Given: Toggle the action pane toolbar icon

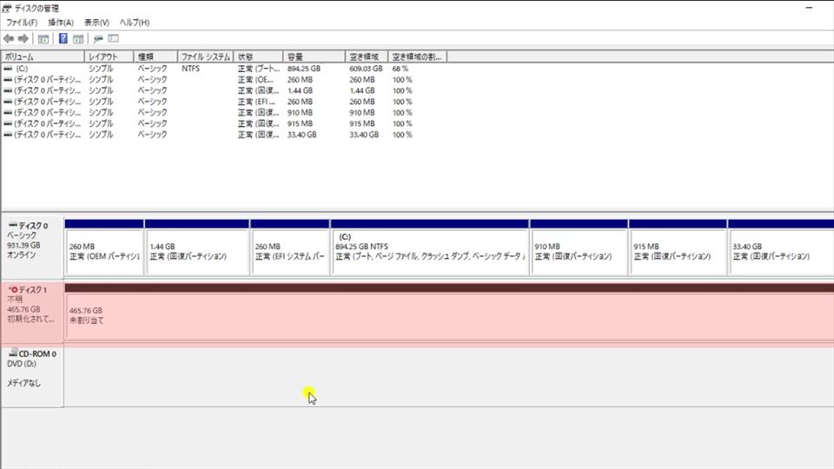Looking at the screenshot, I should pos(78,39).
